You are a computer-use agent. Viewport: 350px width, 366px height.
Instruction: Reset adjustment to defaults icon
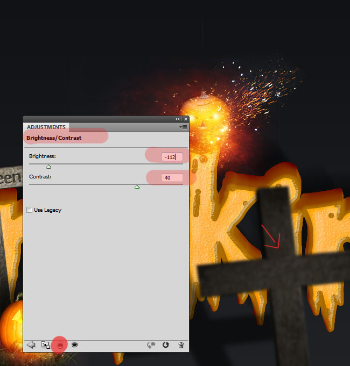(166, 345)
